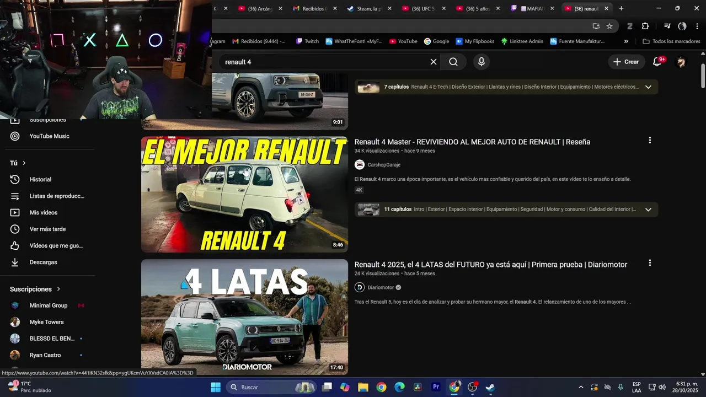
Task: Open Chrome media control icon
Action: click(667, 26)
